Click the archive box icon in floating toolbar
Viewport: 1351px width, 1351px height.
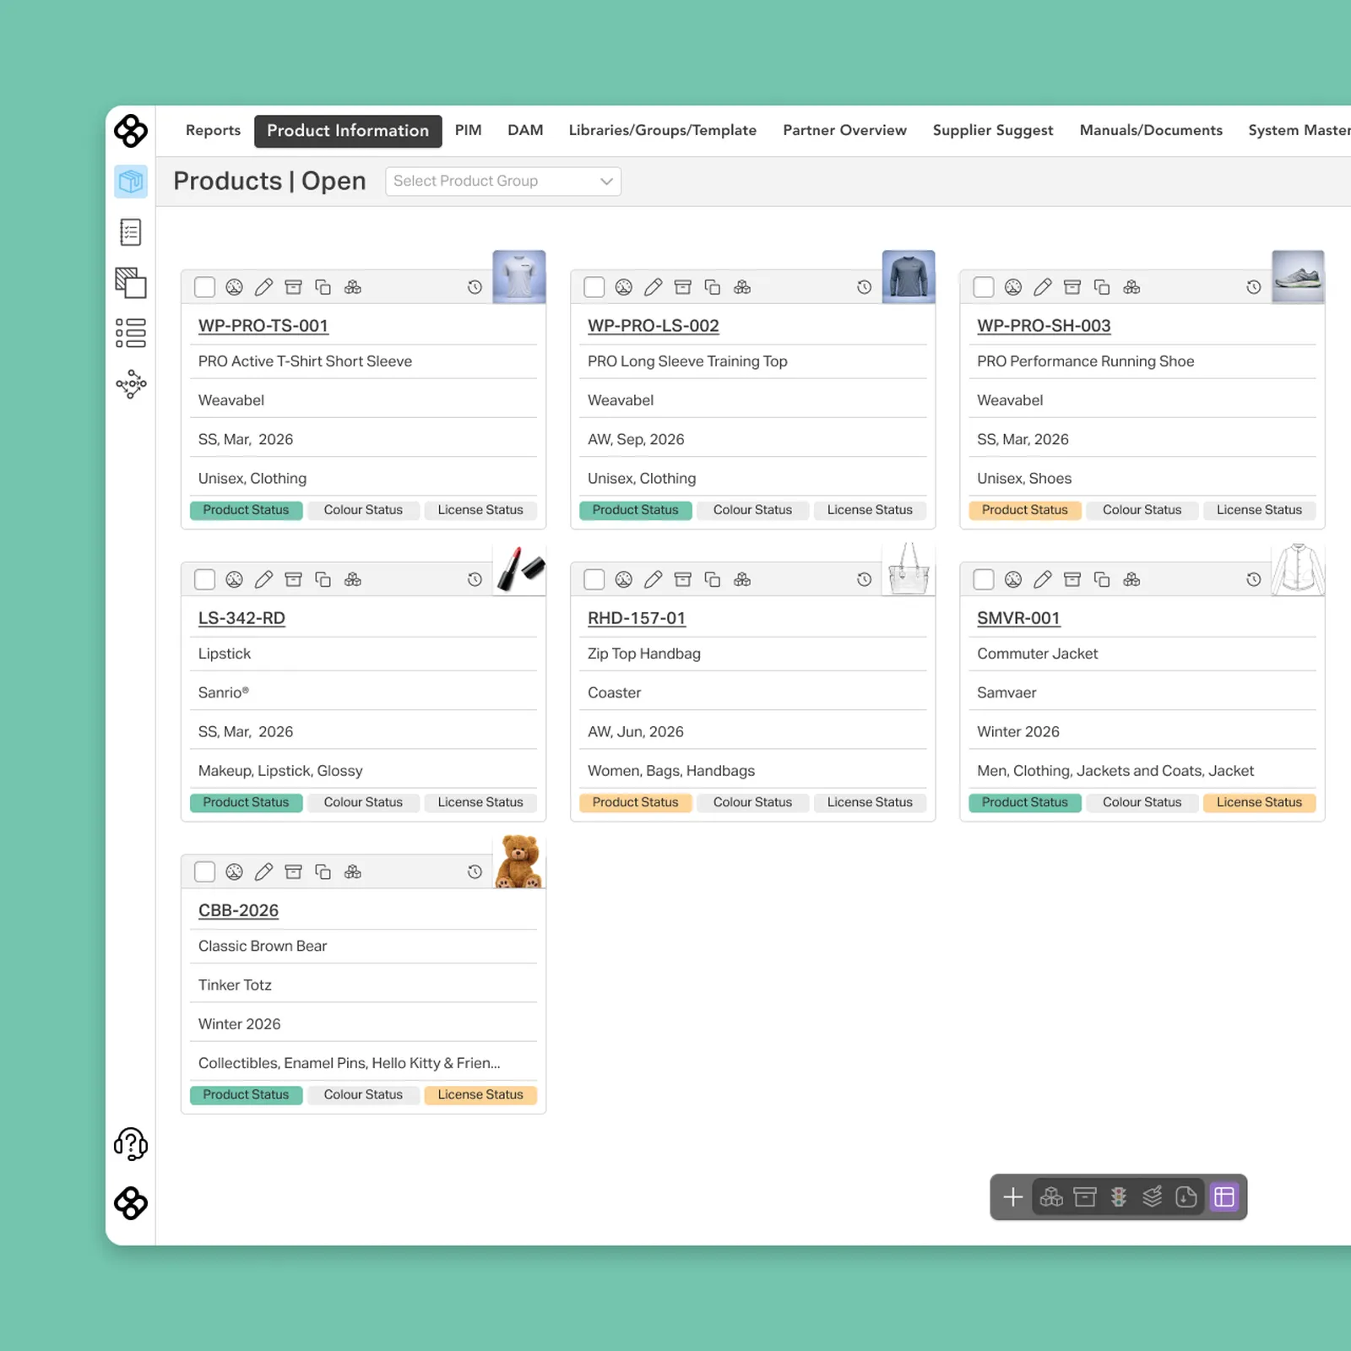[1085, 1196]
